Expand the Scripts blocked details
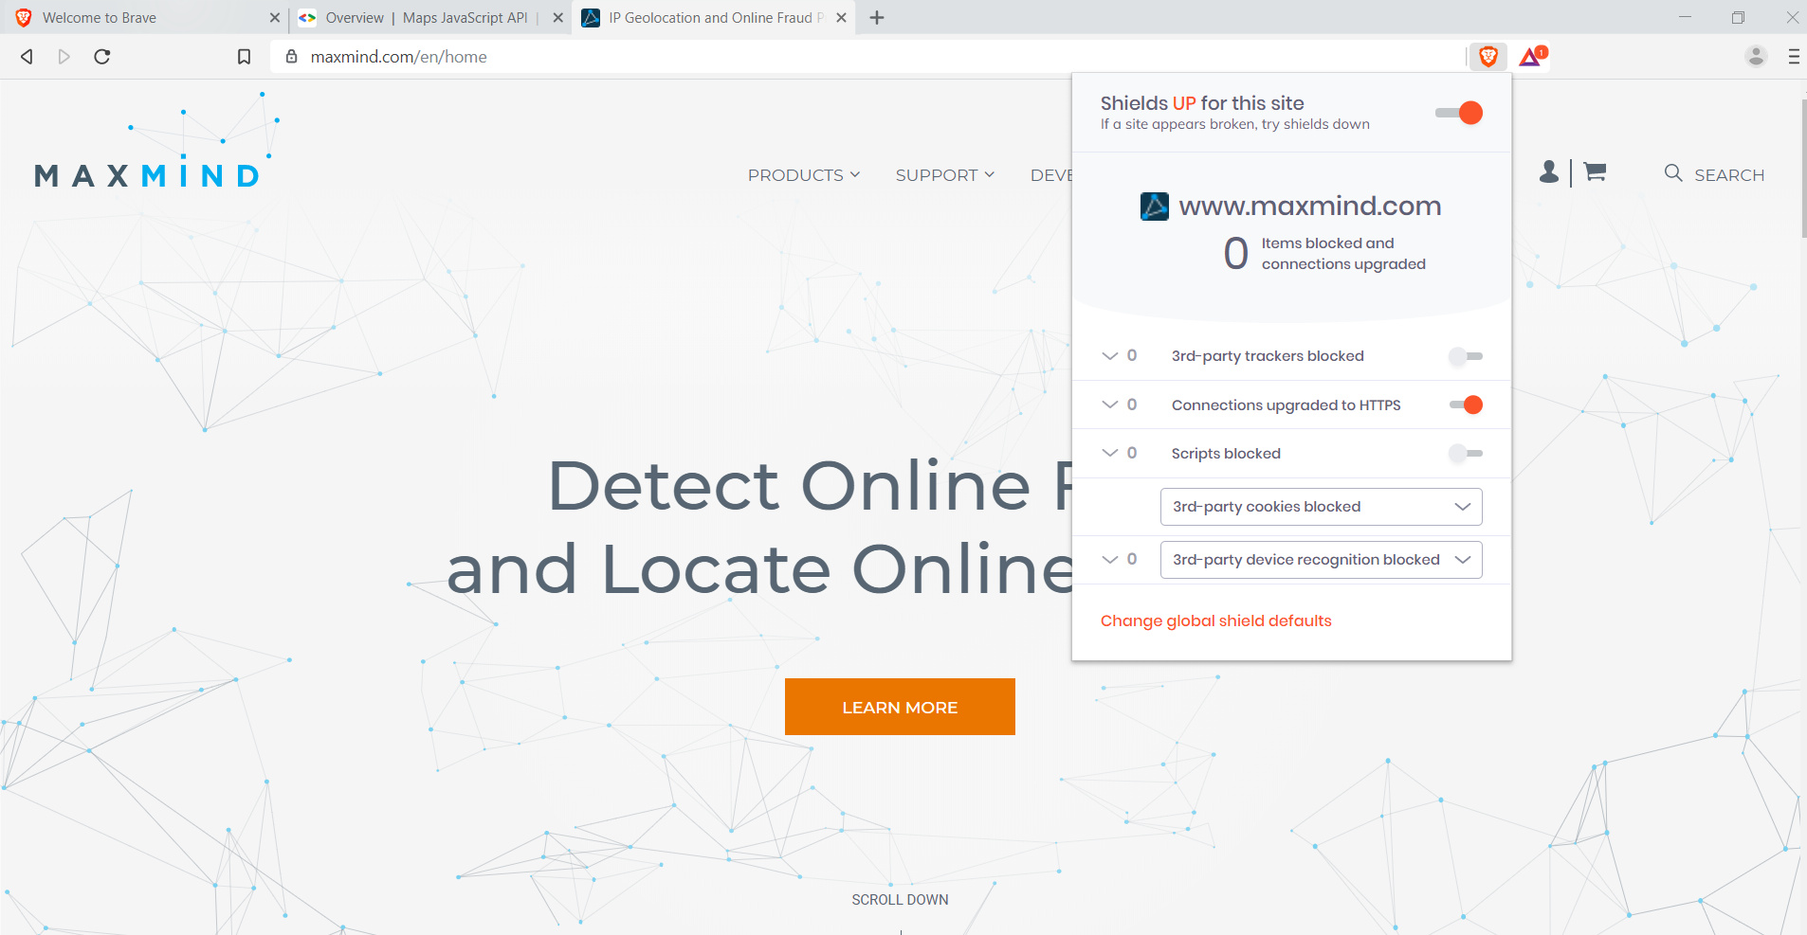The width and height of the screenshot is (1807, 935). point(1110,454)
